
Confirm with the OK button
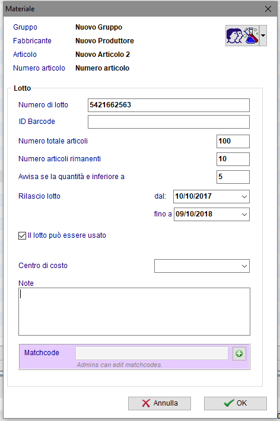[x=236, y=403]
